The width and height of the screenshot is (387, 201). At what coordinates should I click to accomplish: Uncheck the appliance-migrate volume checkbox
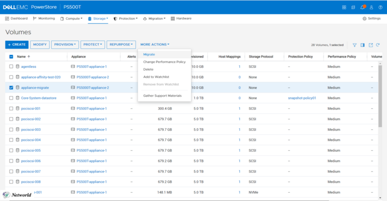(x=11, y=88)
